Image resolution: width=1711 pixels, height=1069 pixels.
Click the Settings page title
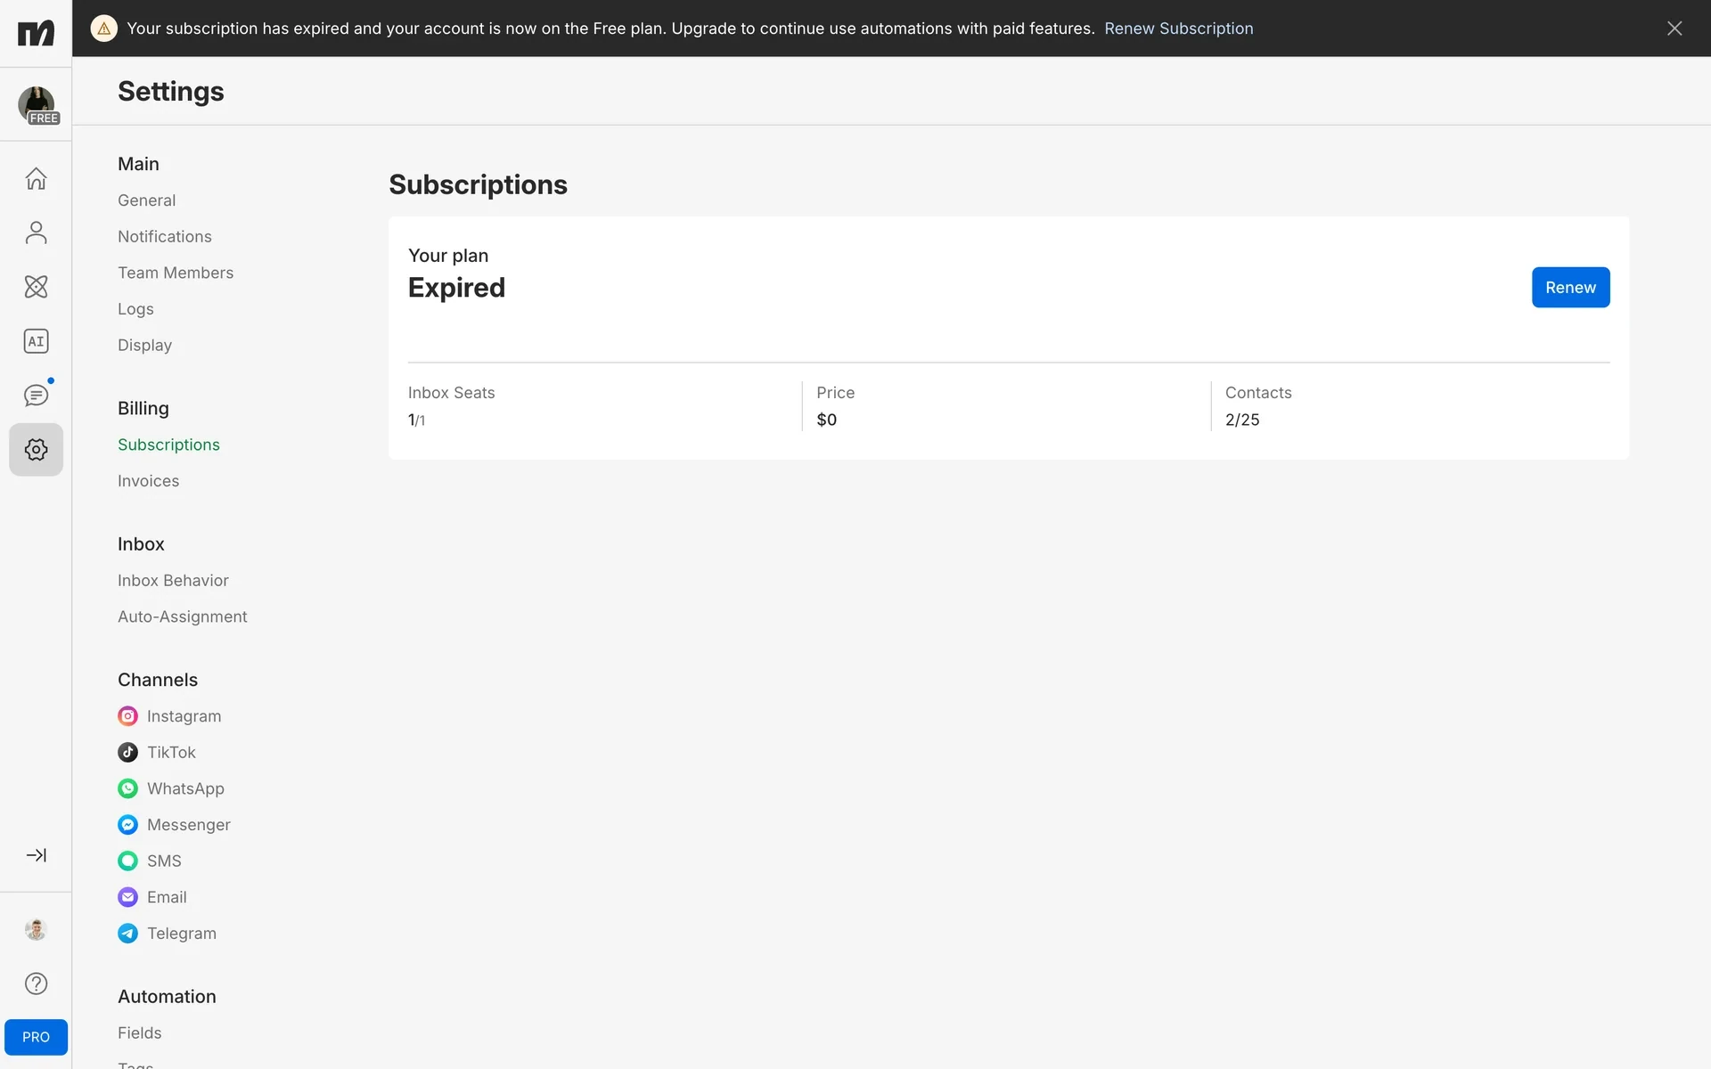171,92
